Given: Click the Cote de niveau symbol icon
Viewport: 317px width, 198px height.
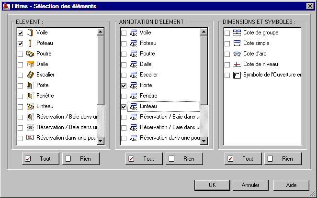Looking at the screenshot, I should (x=237, y=64).
